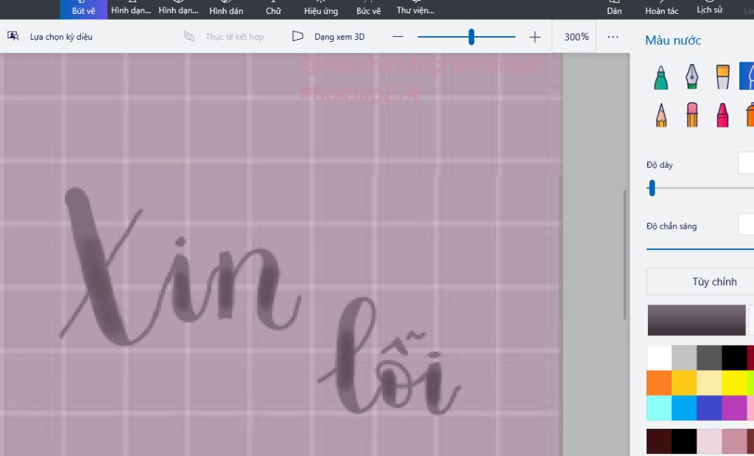Screen dimensions: 754x456
Task: Zoom in with the plus button
Action: pos(535,37)
